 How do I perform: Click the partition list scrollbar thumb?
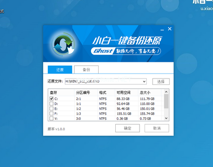[166, 101]
